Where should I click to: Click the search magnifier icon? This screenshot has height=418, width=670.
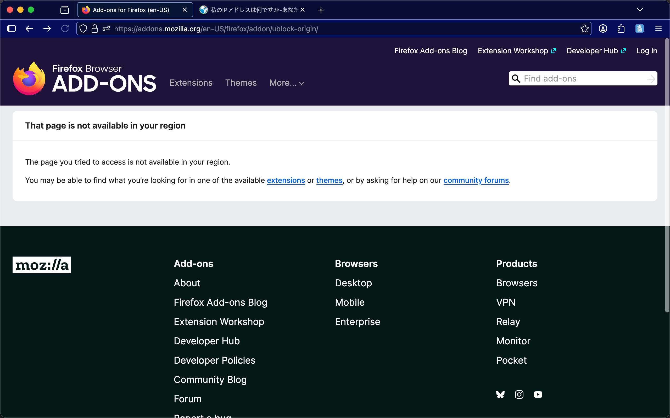tap(516, 79)
